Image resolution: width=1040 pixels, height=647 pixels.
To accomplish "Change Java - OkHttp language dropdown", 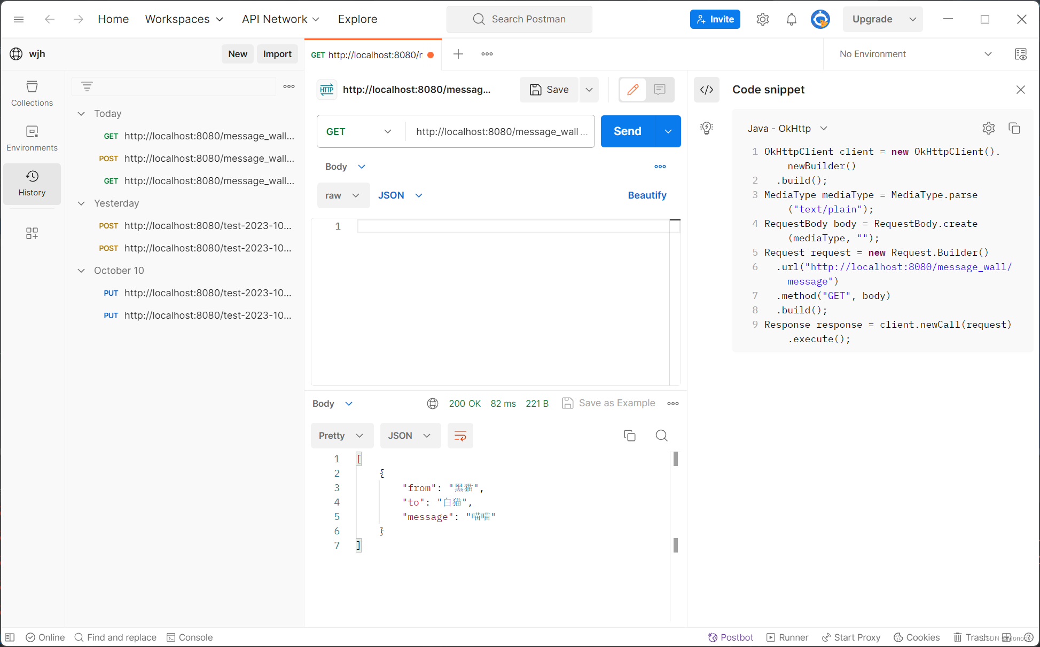I will (x=787, y=128).
